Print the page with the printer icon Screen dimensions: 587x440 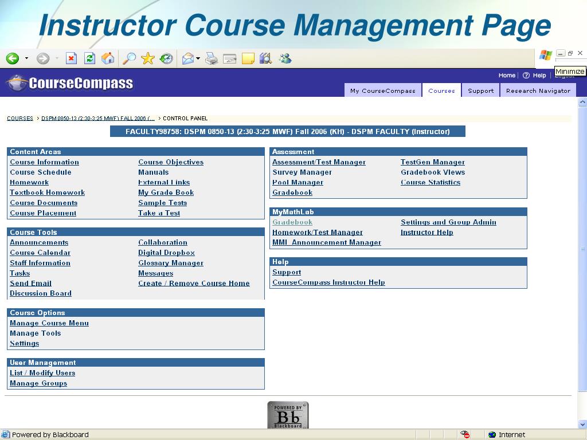(x=212, y=59)
